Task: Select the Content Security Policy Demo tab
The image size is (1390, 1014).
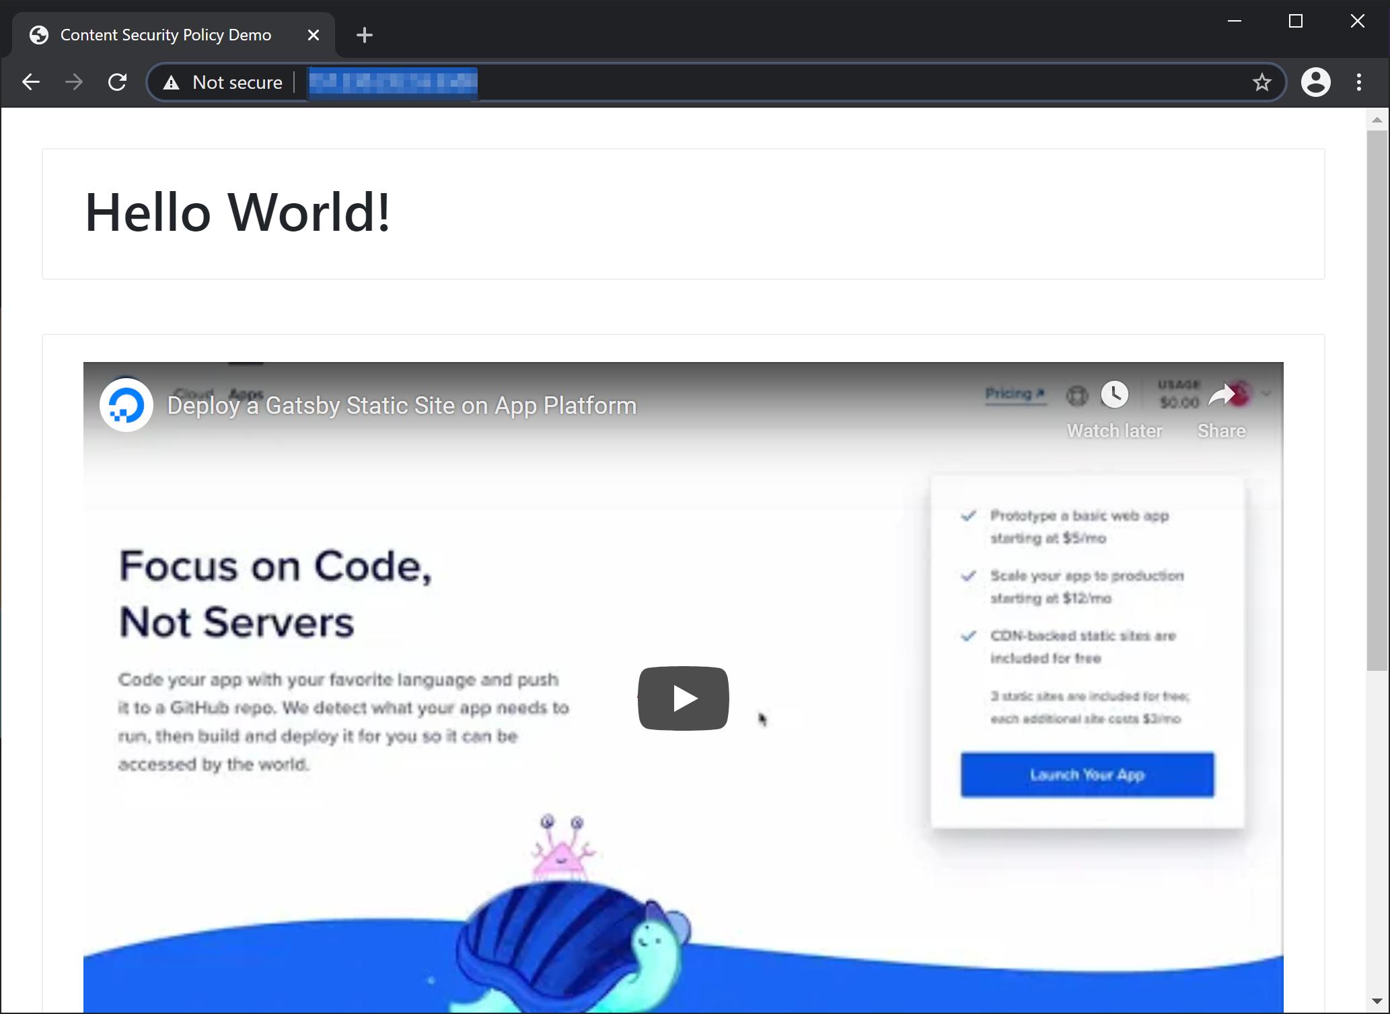Action: [165, 34]
